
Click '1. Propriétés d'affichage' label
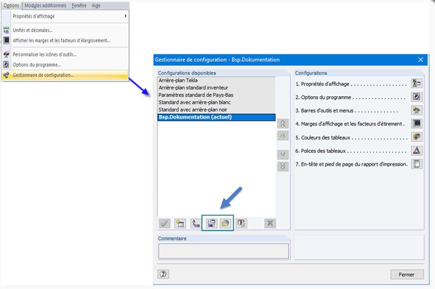click(x=322, y=84)
